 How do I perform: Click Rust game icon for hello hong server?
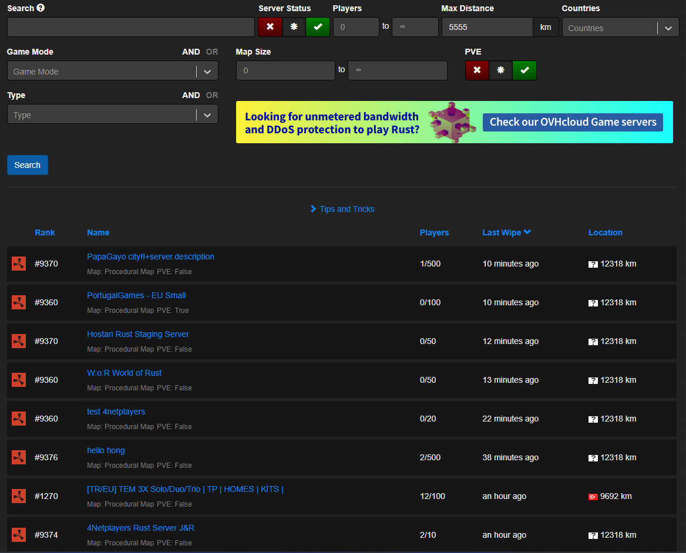point(19,457)
